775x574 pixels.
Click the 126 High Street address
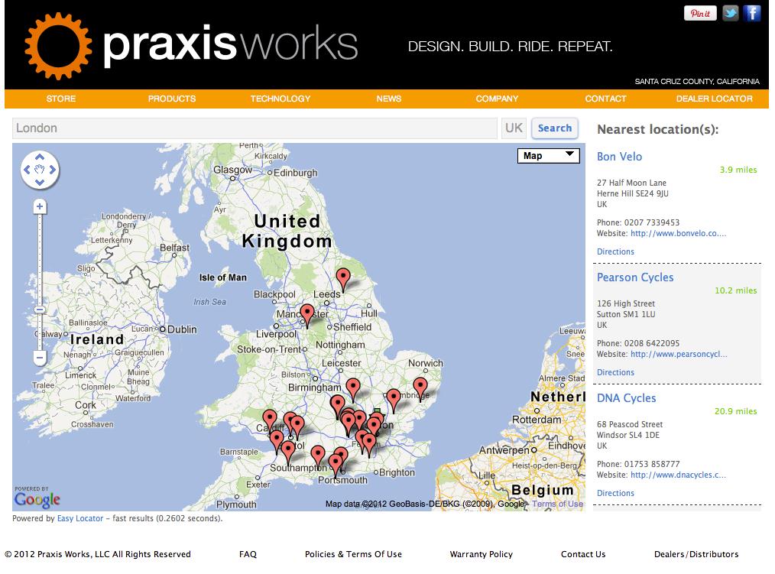pos(626,303)
